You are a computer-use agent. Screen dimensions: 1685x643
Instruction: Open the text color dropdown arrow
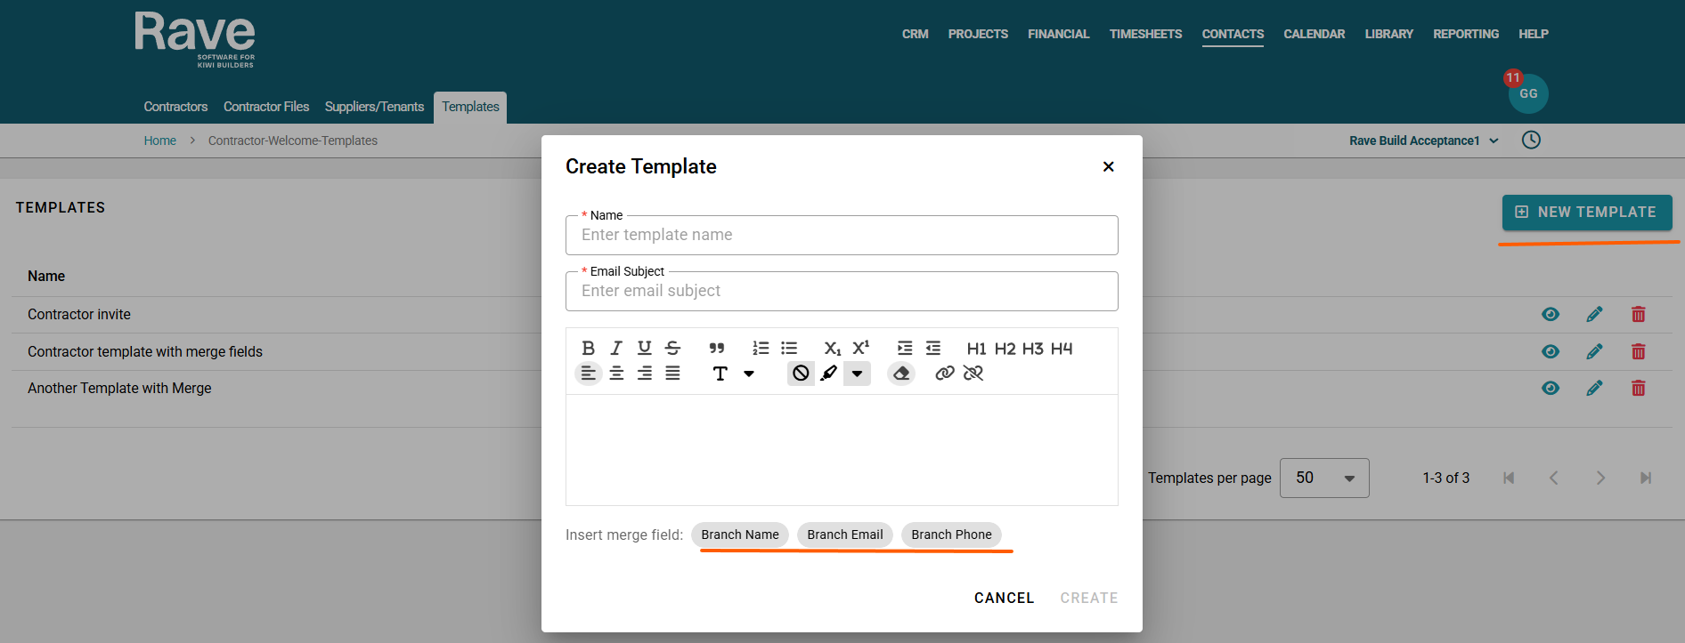click(x=749, y=374)
